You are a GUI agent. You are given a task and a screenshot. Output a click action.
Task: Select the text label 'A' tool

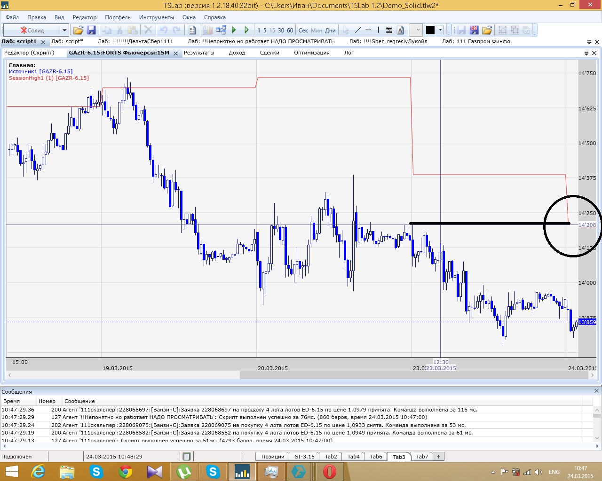(400, 30)
